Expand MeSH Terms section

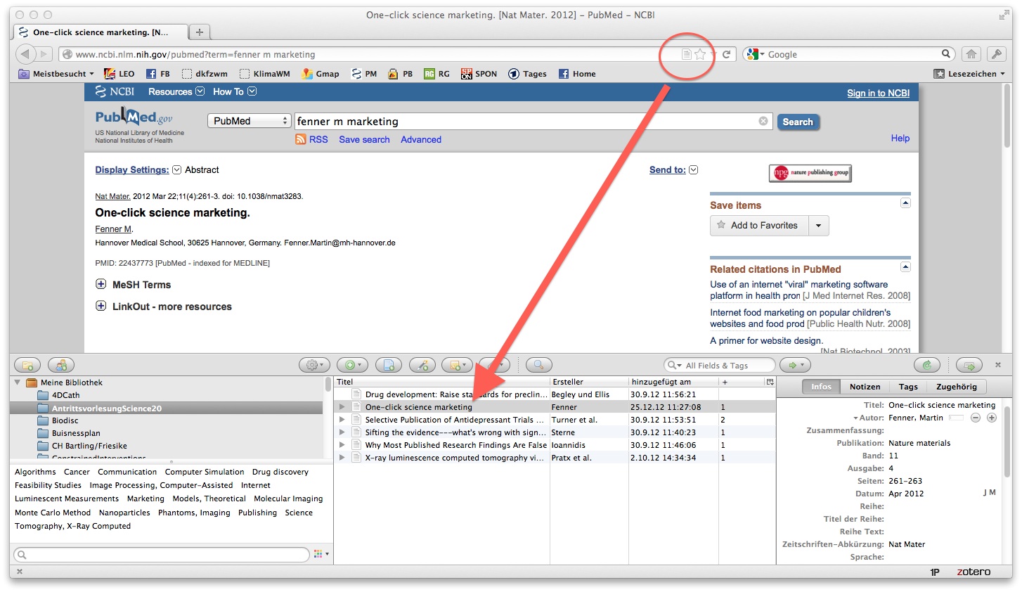101,284
